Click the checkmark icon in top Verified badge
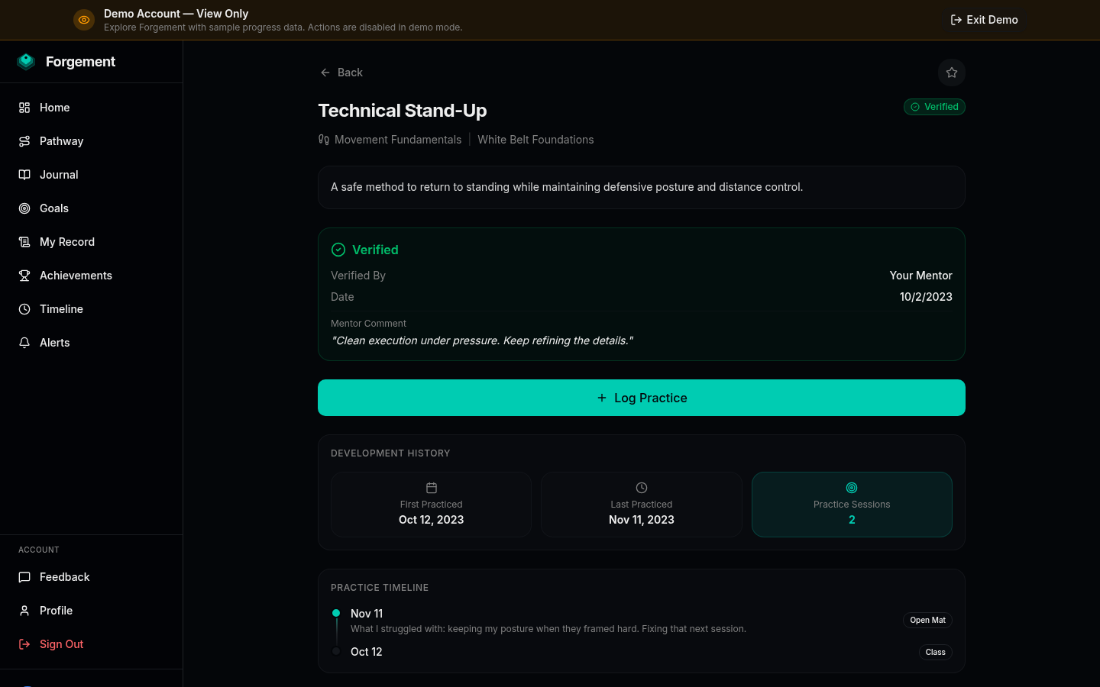Viewport: 1100px width, 687px height. click(915, 107)
